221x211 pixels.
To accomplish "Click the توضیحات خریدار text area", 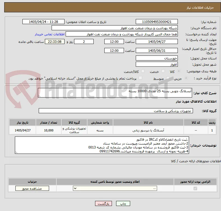I will click(x=102, y=145).
